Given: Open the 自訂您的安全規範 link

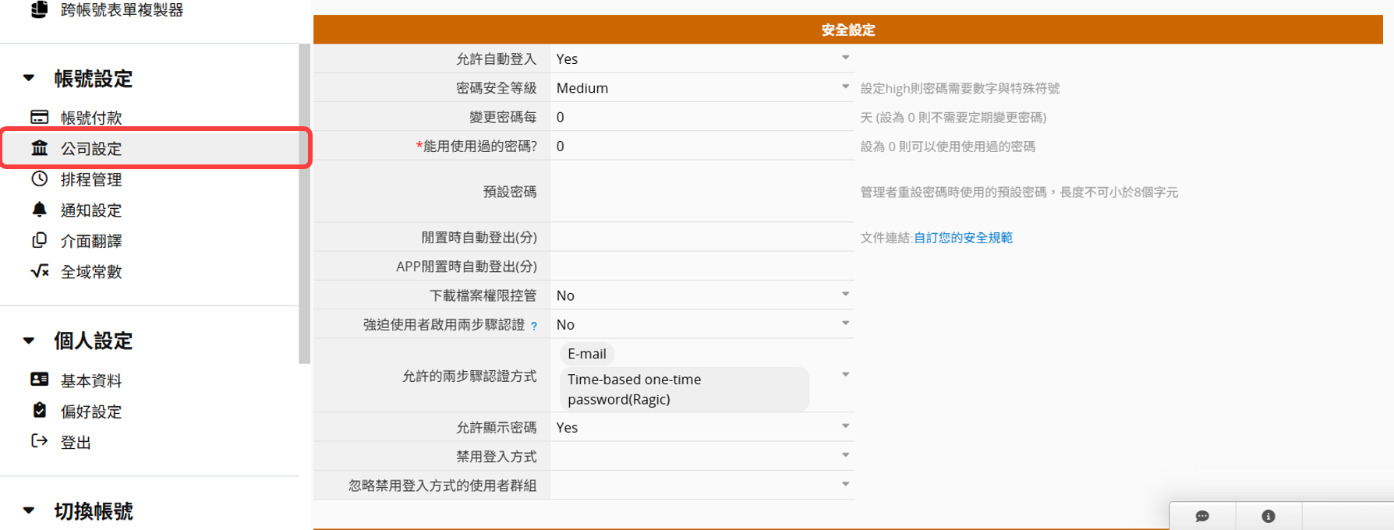Looking at the screenshot, I should click(963, 238).
